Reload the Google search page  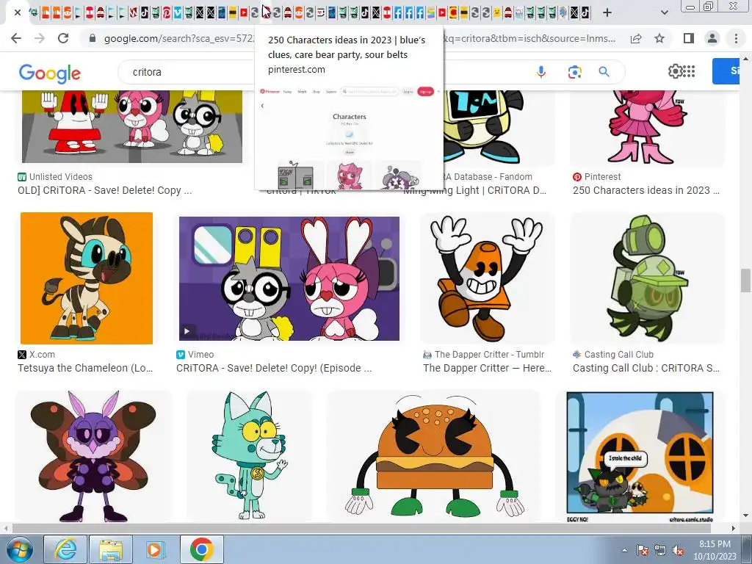pyautogui.click(x=63, y=38)
